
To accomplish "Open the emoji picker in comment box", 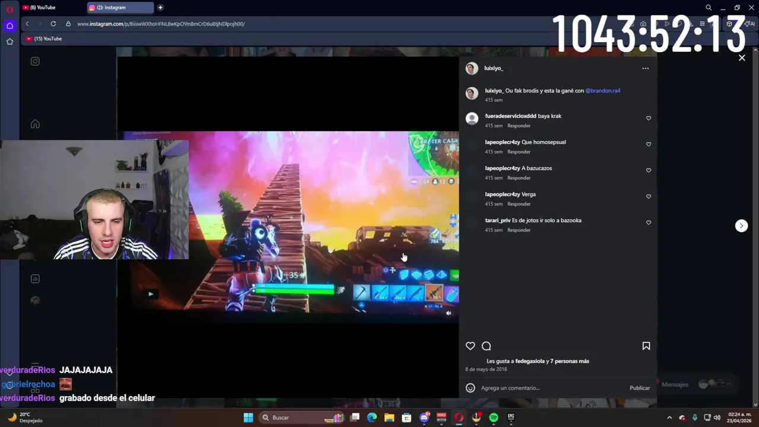I will point(470,388).
